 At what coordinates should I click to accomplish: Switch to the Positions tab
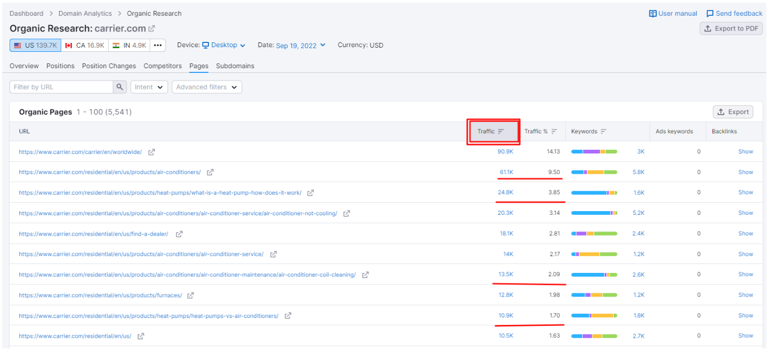[60, 66]
